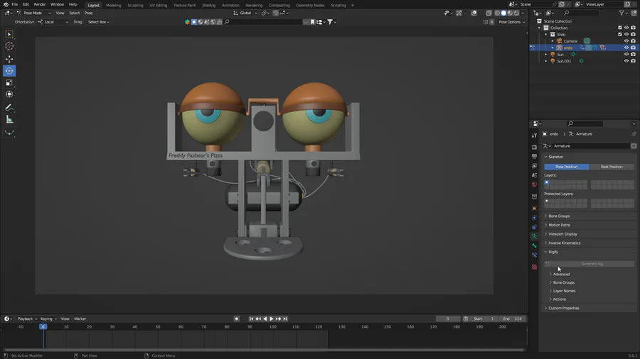Open the Bone Constraints properties tab icon
Viewport: 640px width, 359px height.
coord(534,255)
